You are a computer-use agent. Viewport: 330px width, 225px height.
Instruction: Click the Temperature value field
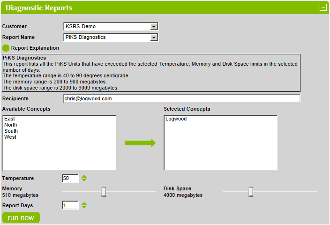[x=70, y=179]
